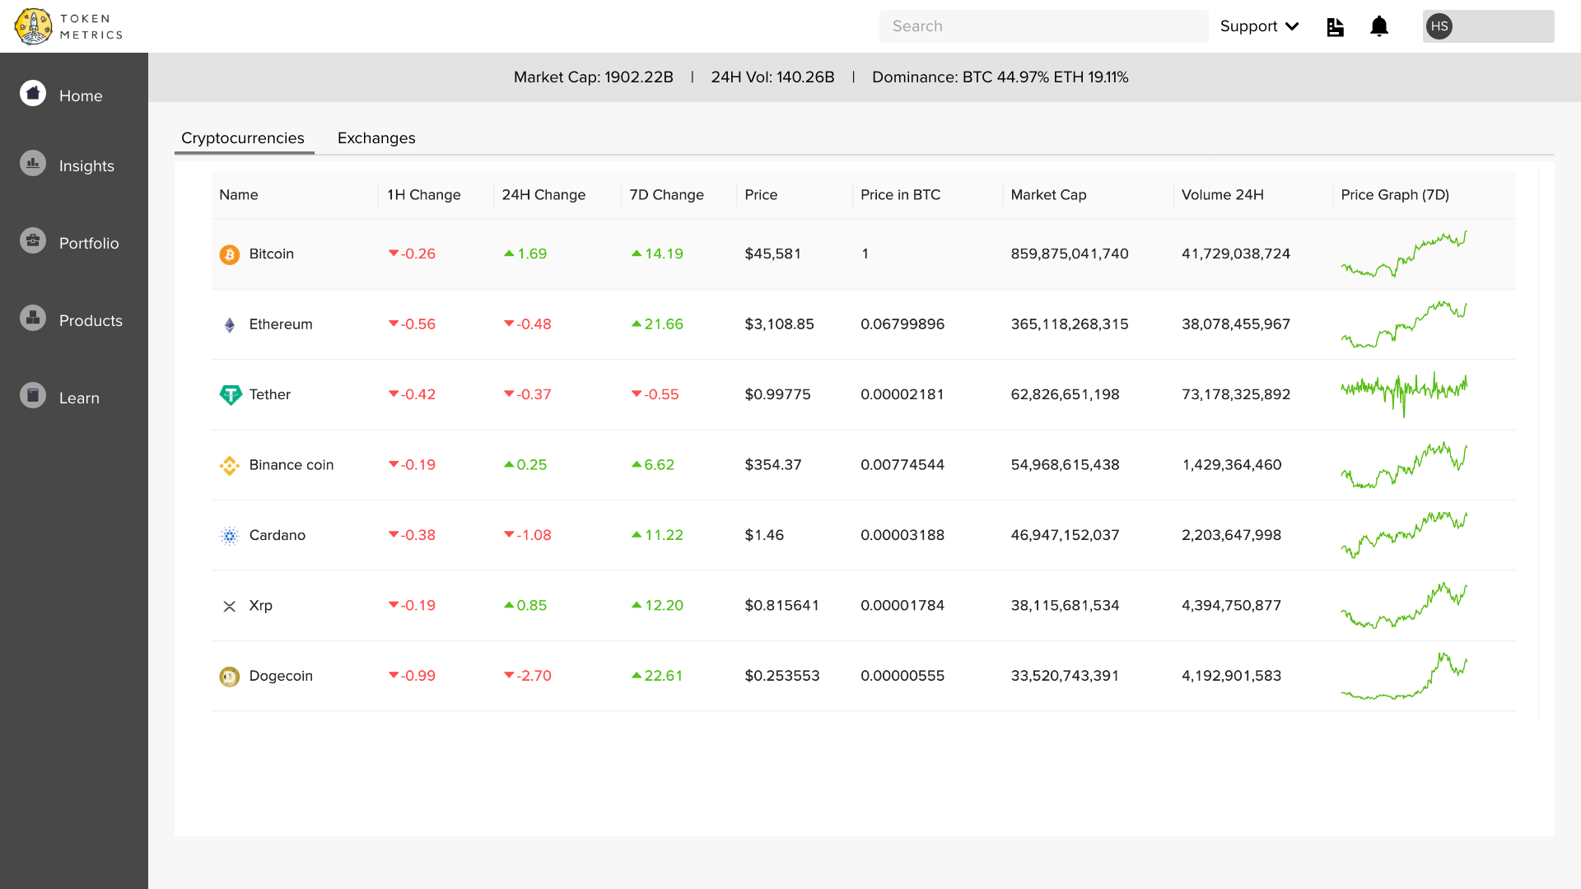Click the Learn book icon
This screenshot has width=1581, height=889.
click(33, 395)
